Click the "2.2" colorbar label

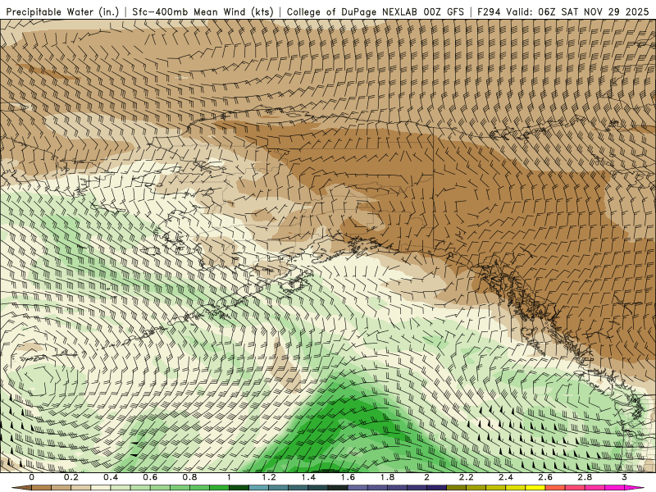coord(466,477)
